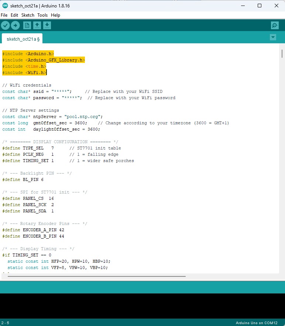
Task: Create a new sketch with New icon
Action: point(27,25)
